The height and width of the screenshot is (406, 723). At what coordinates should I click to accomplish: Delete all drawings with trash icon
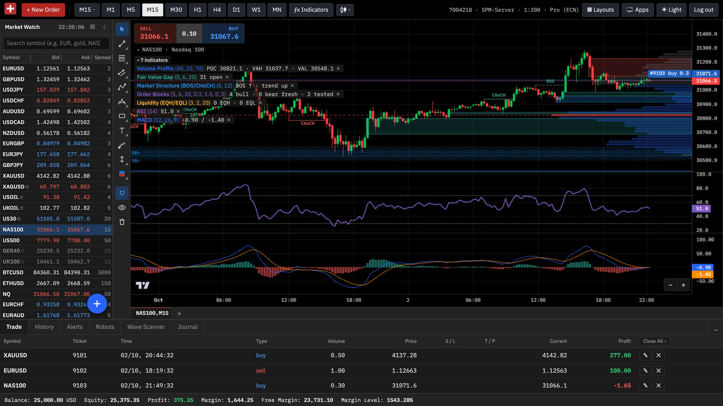coord(122,222)
